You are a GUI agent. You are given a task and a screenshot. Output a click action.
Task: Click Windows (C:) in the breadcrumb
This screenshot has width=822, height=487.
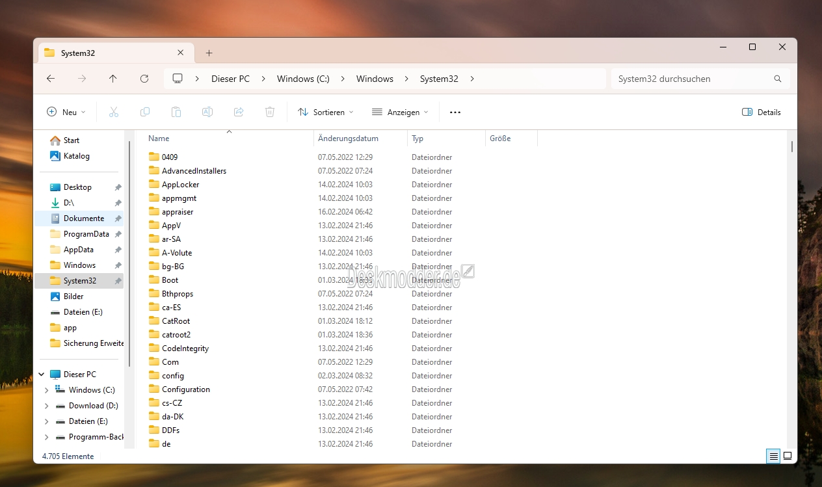[x=303, y=79]
